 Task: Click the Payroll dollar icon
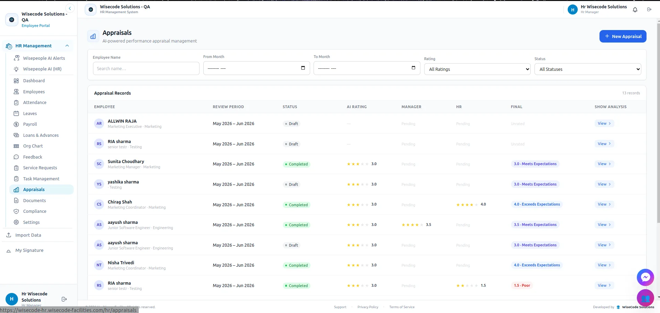[x=16, y=124]
